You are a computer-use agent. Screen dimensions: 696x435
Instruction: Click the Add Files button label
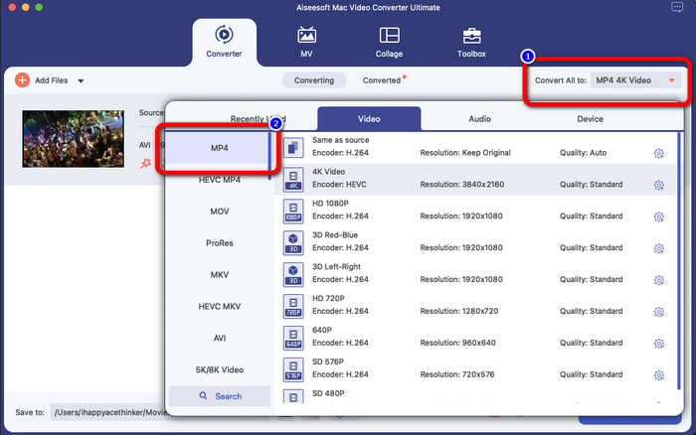tap(52, 80)
